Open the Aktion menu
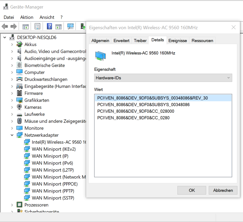243x222 pixels. (27, 17)
